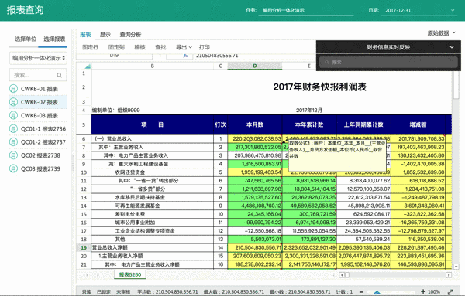The width and height of the screenshot is (465, 296).
Task: Switch to the 查询分析 tab
Action: point(130,35)
